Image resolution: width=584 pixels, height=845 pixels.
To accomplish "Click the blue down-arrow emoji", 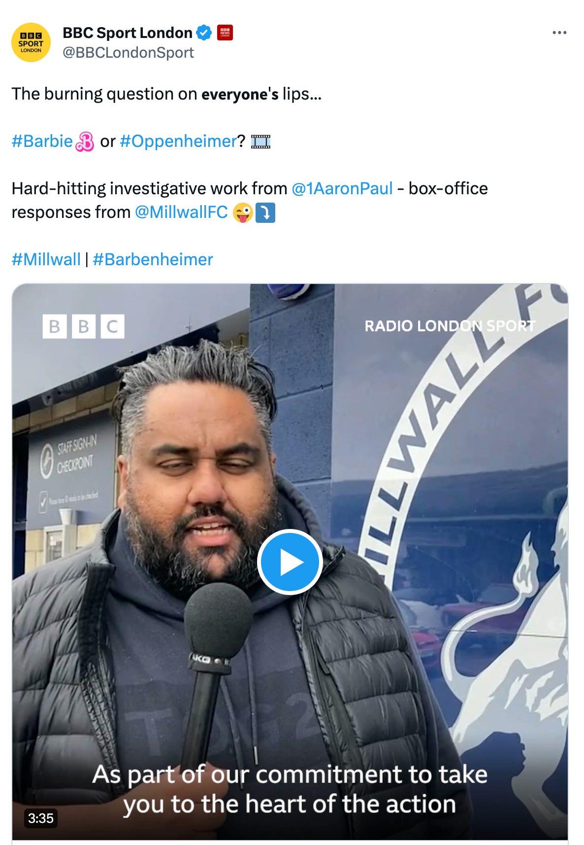I will click(265, 212).
